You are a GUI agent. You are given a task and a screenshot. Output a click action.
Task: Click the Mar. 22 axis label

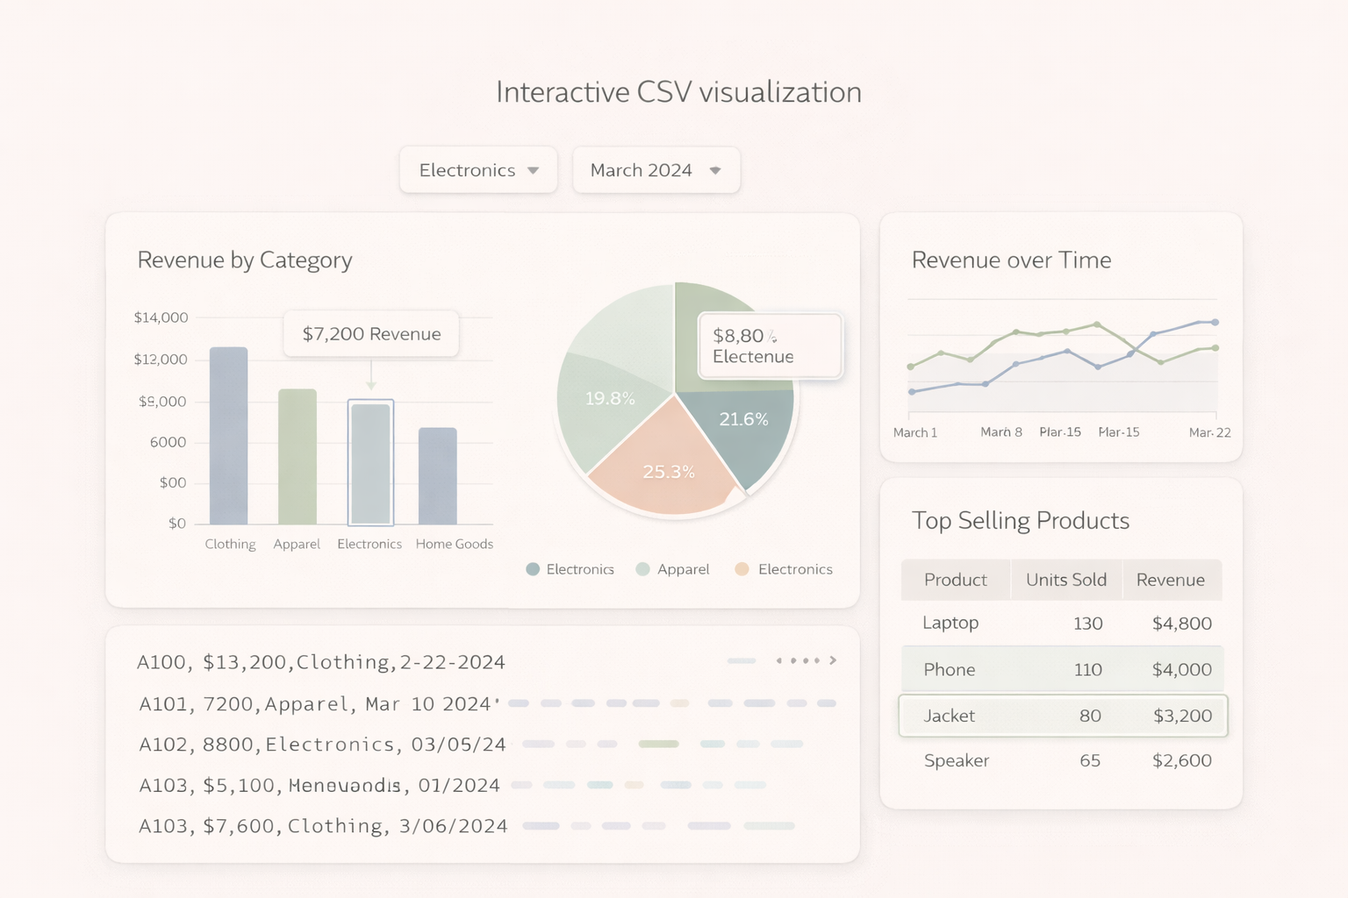[1209, 432]
